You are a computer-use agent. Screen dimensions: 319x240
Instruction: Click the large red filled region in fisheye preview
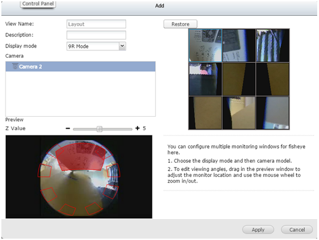[81, 158]
